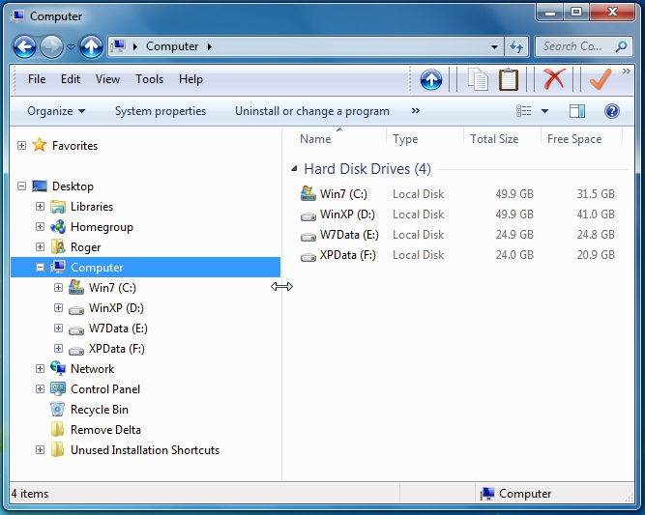This screenshot has height=515, width=645.
Task: Show more commands via command bar chevron
Action: [416, 110]
